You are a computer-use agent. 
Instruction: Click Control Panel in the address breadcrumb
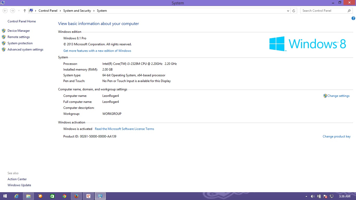pyautogui.click(x=48, y=11)
